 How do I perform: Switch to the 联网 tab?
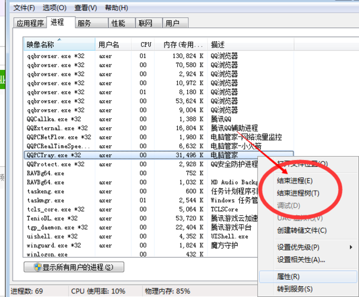tap(148, 23)
